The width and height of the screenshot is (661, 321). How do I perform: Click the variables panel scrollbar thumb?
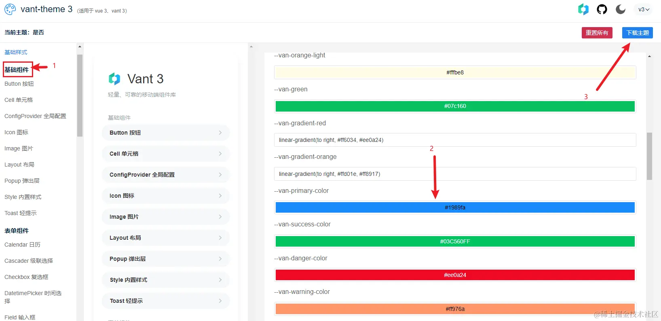650,156
